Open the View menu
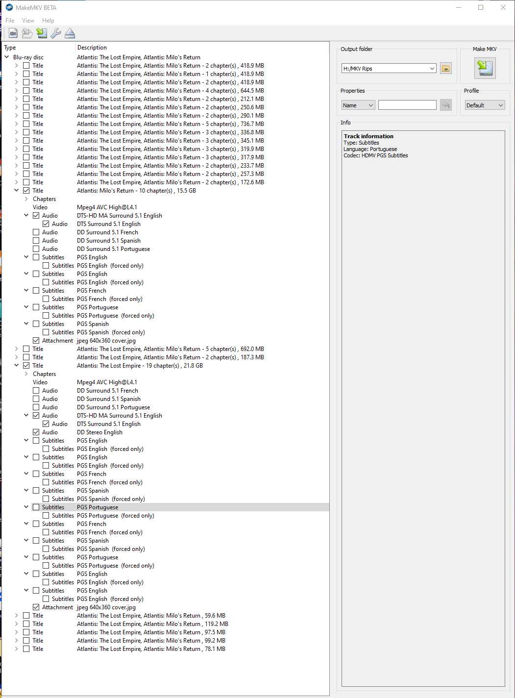This screenshot has width=515, height=698. (28, 21)
